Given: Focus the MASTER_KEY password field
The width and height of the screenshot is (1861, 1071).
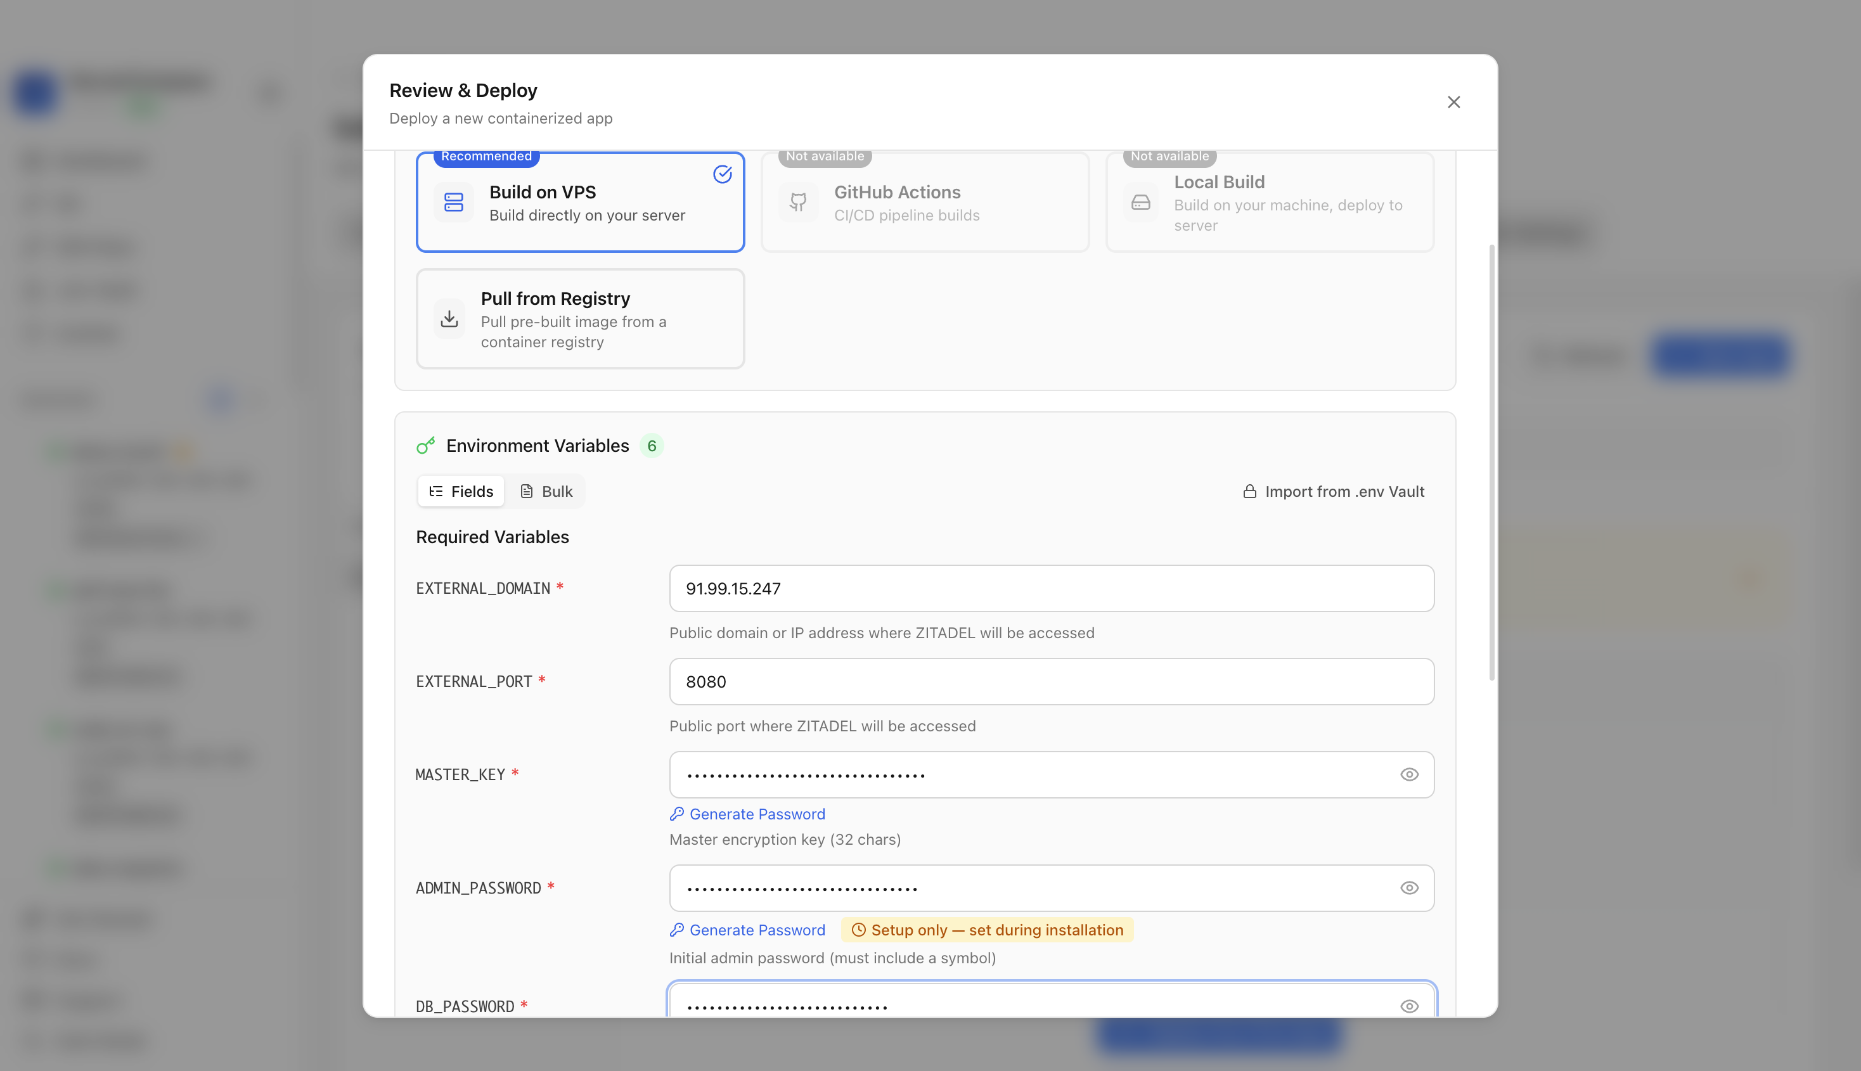Looking at the screenshot, I should point(1051,774).
